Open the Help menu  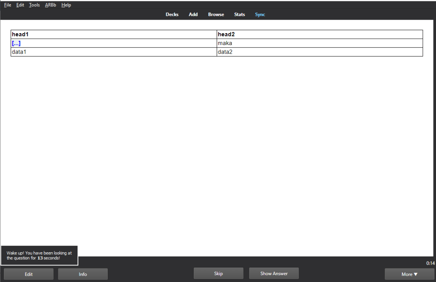(66, 5)
